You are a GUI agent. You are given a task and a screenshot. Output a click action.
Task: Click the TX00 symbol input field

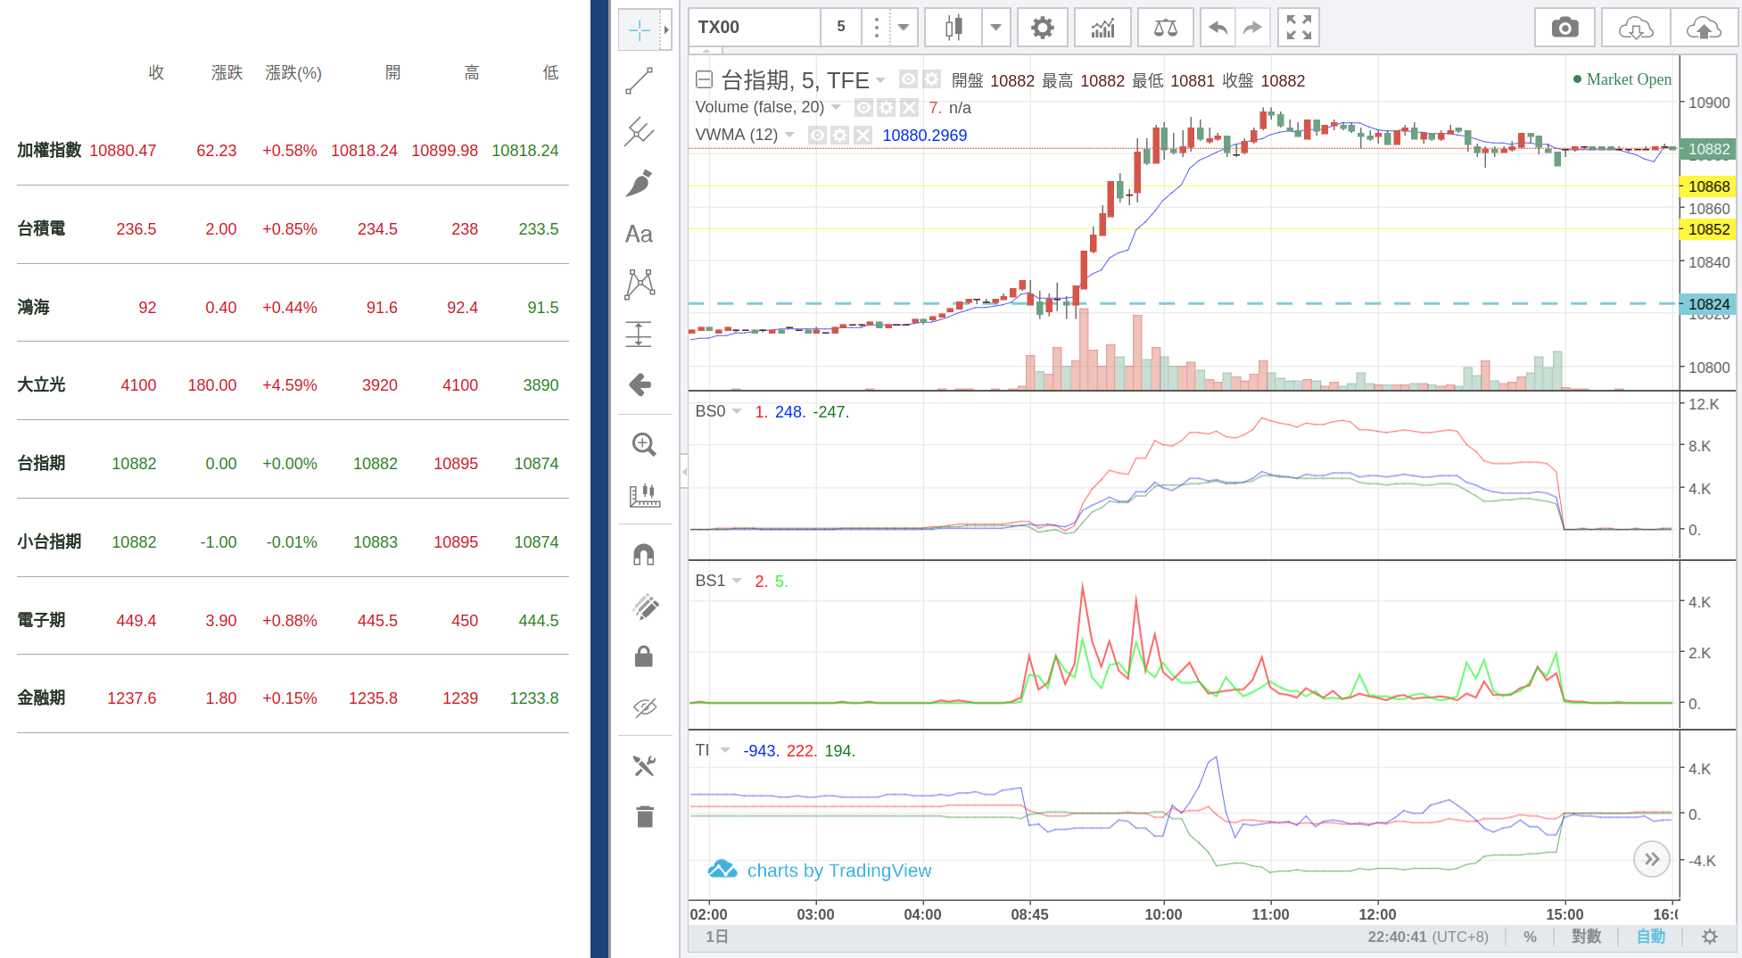coord(755,28)
